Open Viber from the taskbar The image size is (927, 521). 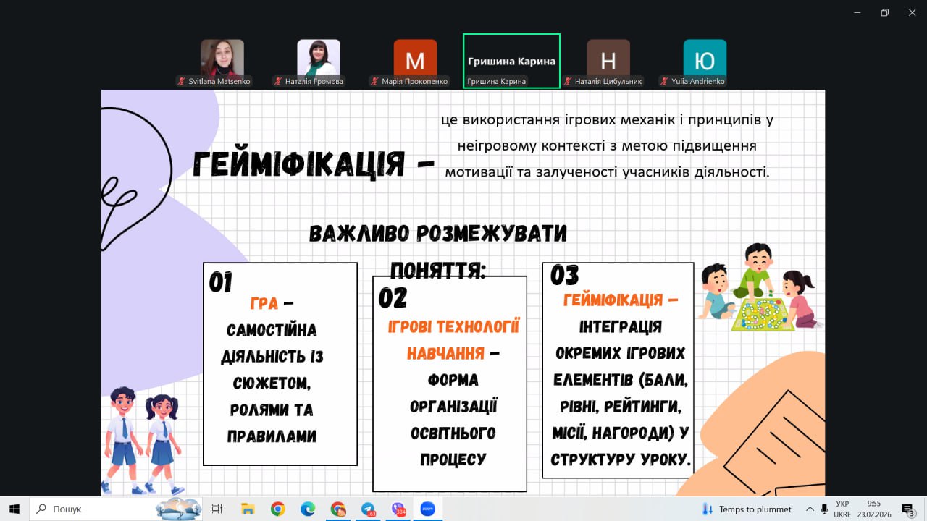(x=398, y=509)
